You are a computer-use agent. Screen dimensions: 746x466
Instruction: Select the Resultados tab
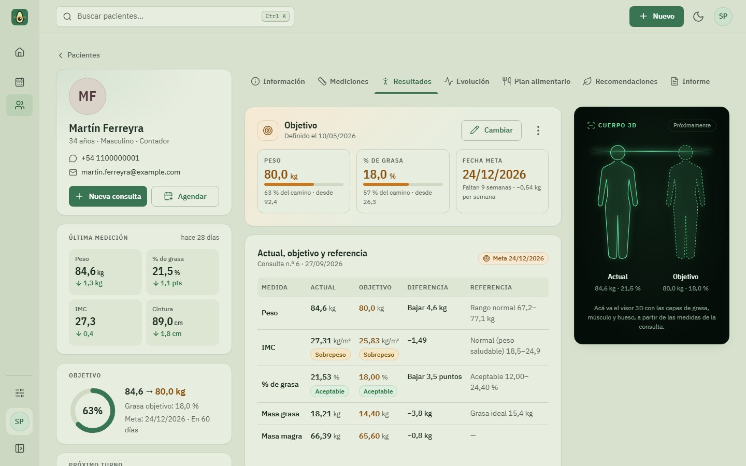406,81
